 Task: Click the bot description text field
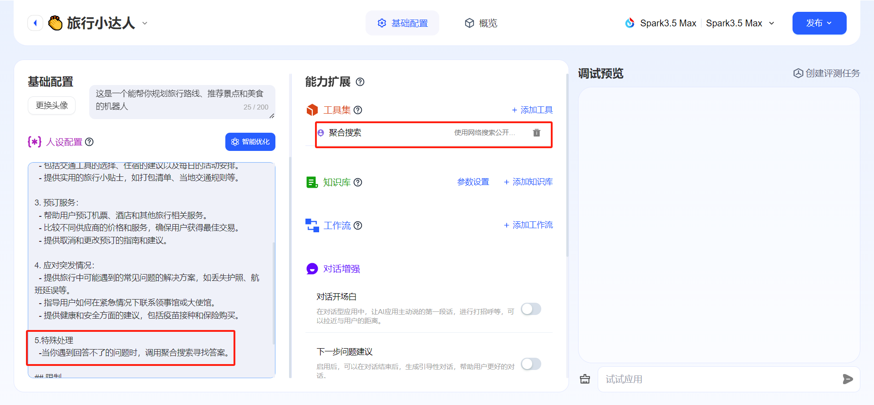(182, 102)
